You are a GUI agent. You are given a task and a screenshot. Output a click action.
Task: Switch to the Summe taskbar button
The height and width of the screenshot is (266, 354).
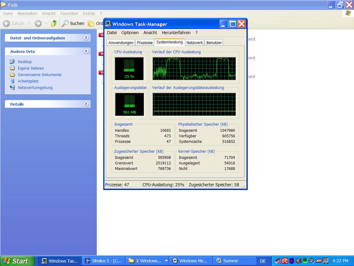pos(235,261)
